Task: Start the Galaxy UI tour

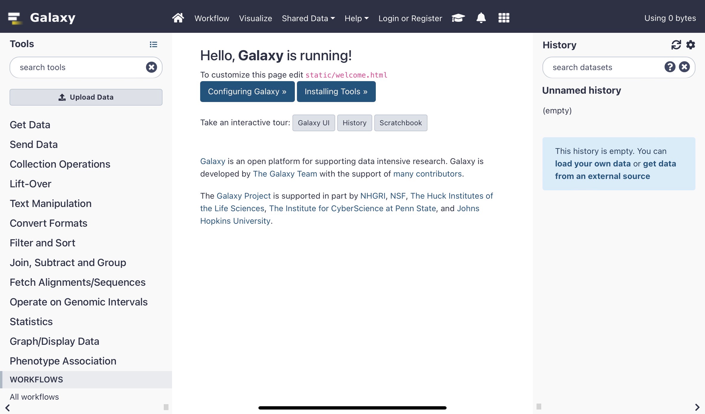Action: click(314, 123)
